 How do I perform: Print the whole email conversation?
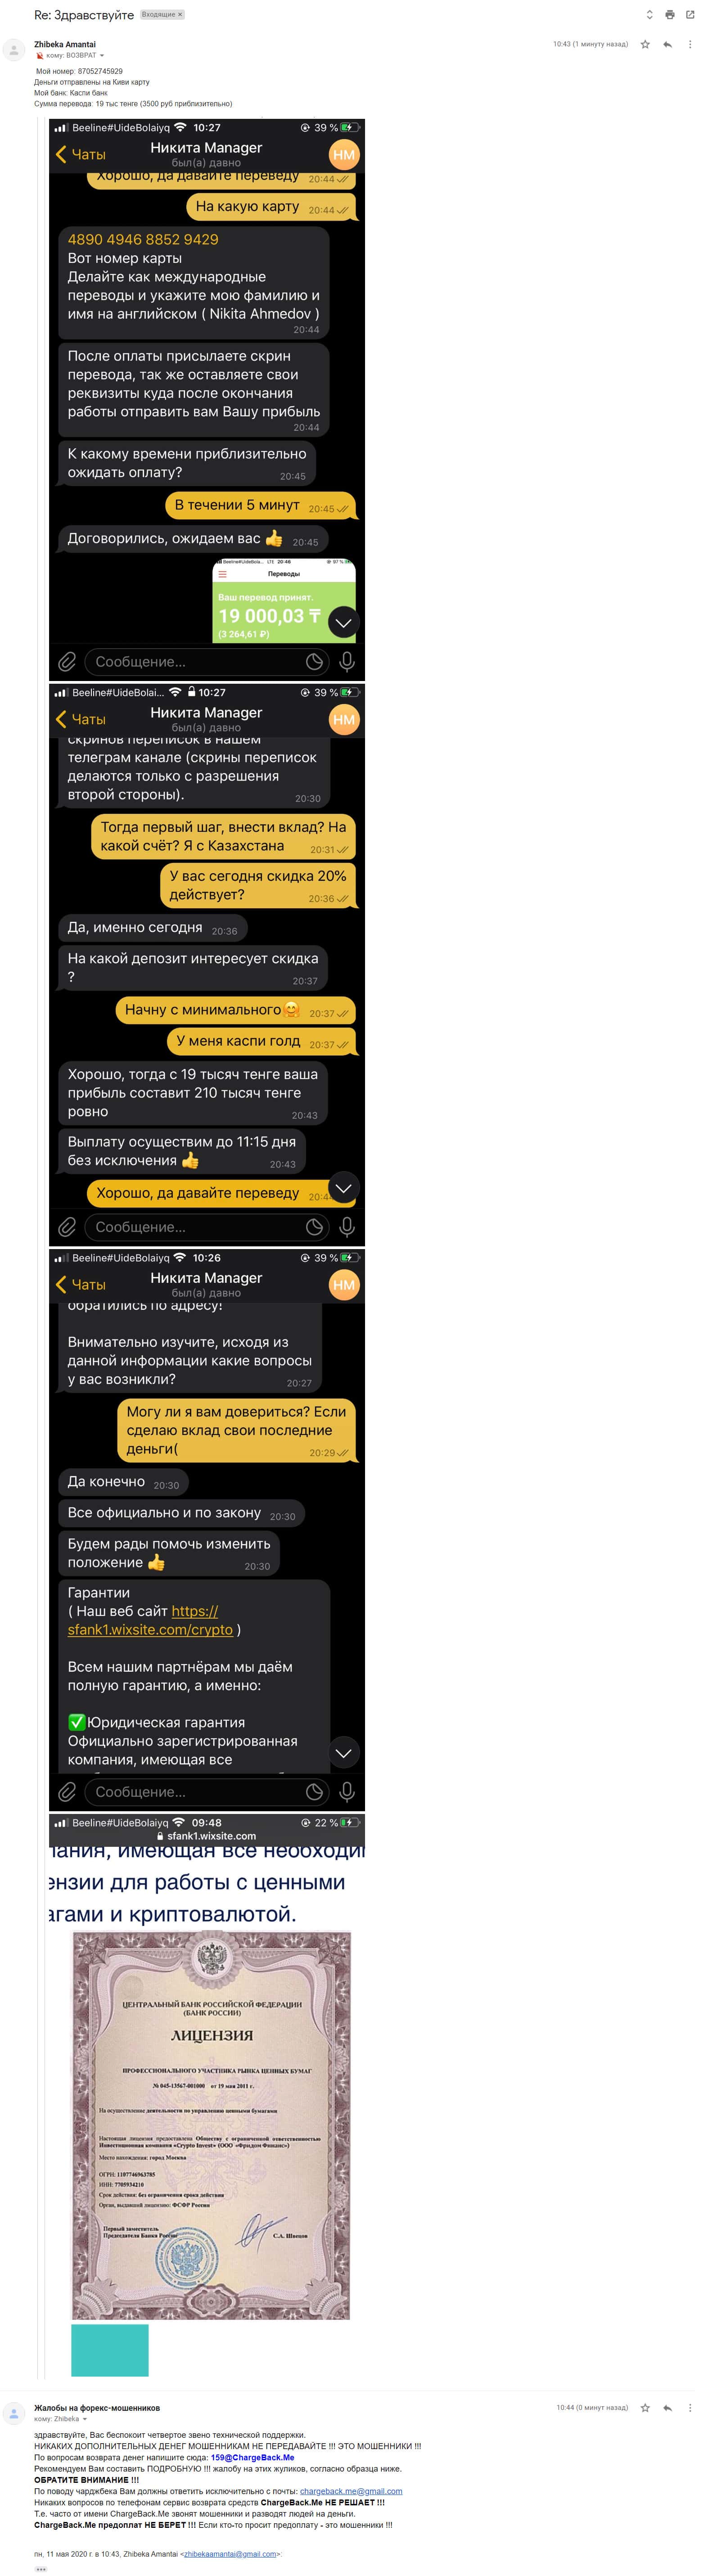[670, 15]
